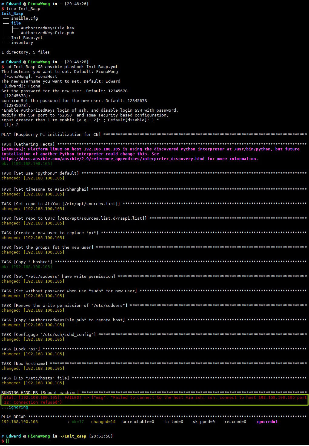Click the 'skipped=0' recap value
Viewport: 309px width, 446px height.
pos(204,422)
